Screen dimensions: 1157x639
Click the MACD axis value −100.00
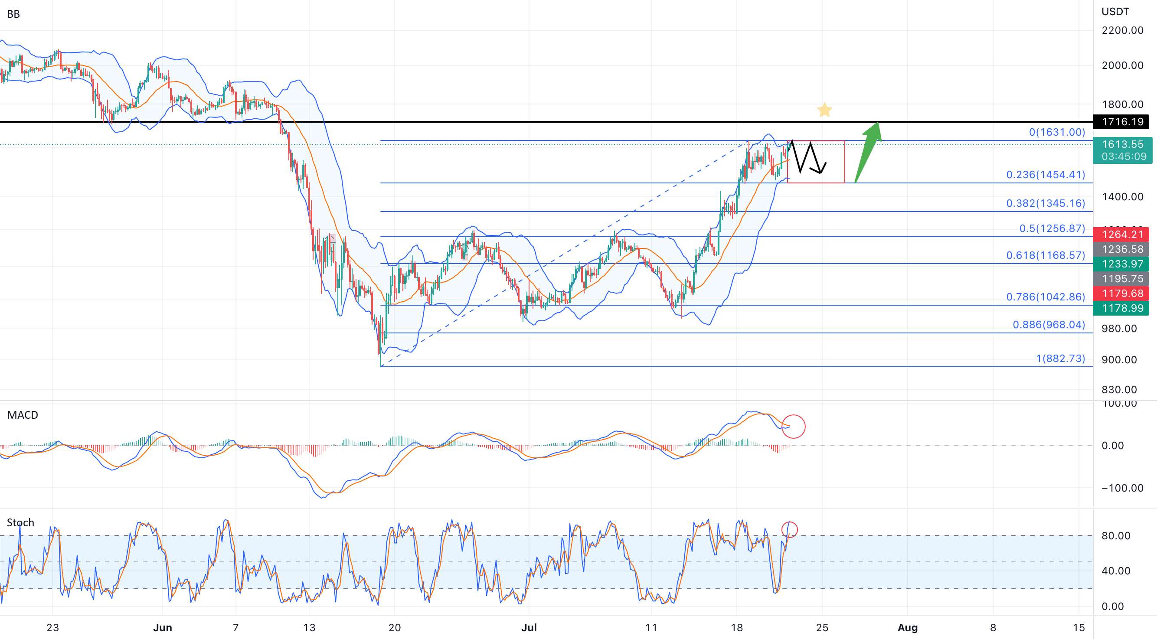1122,488
